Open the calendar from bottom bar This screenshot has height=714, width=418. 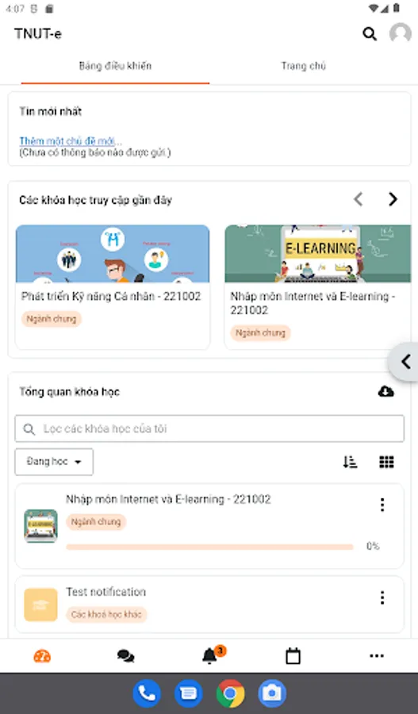point(293,656)
